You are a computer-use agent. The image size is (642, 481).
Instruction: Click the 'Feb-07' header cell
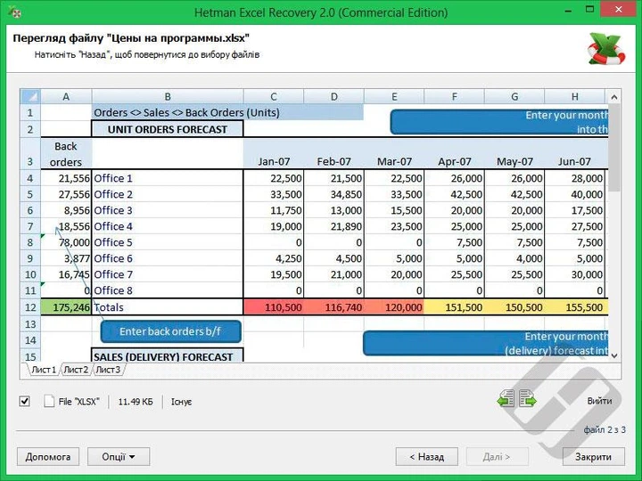pyautogui.click(x=334, y=154)
